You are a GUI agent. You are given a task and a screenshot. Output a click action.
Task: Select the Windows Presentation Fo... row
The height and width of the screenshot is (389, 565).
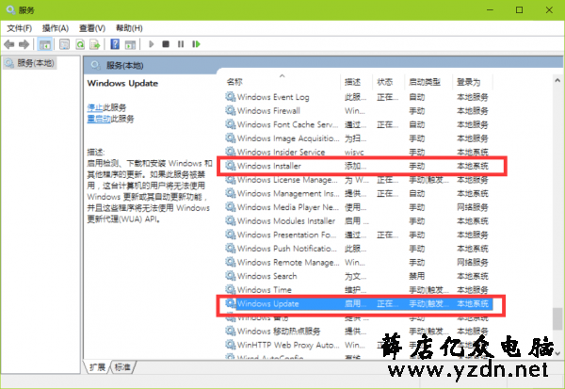tap(357, 235)
